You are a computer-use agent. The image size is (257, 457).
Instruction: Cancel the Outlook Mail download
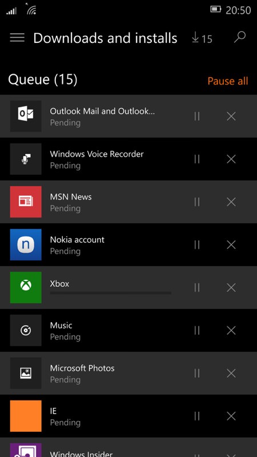click(231, 117)
